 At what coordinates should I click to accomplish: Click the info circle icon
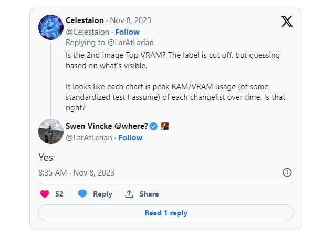tap(287, 172)
